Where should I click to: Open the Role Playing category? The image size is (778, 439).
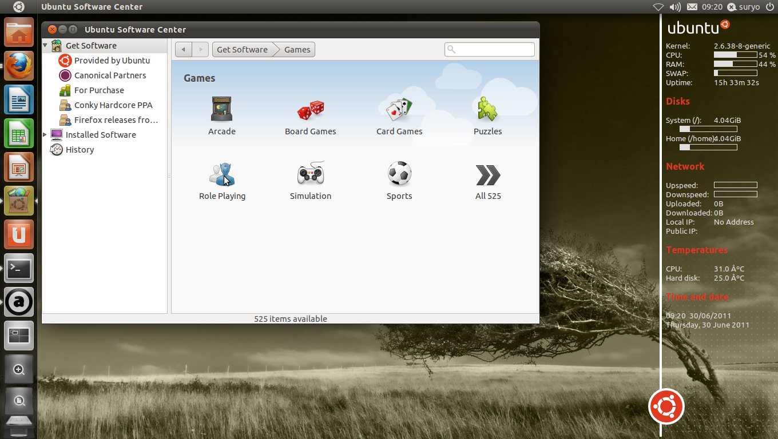click(x=222, y=181)
